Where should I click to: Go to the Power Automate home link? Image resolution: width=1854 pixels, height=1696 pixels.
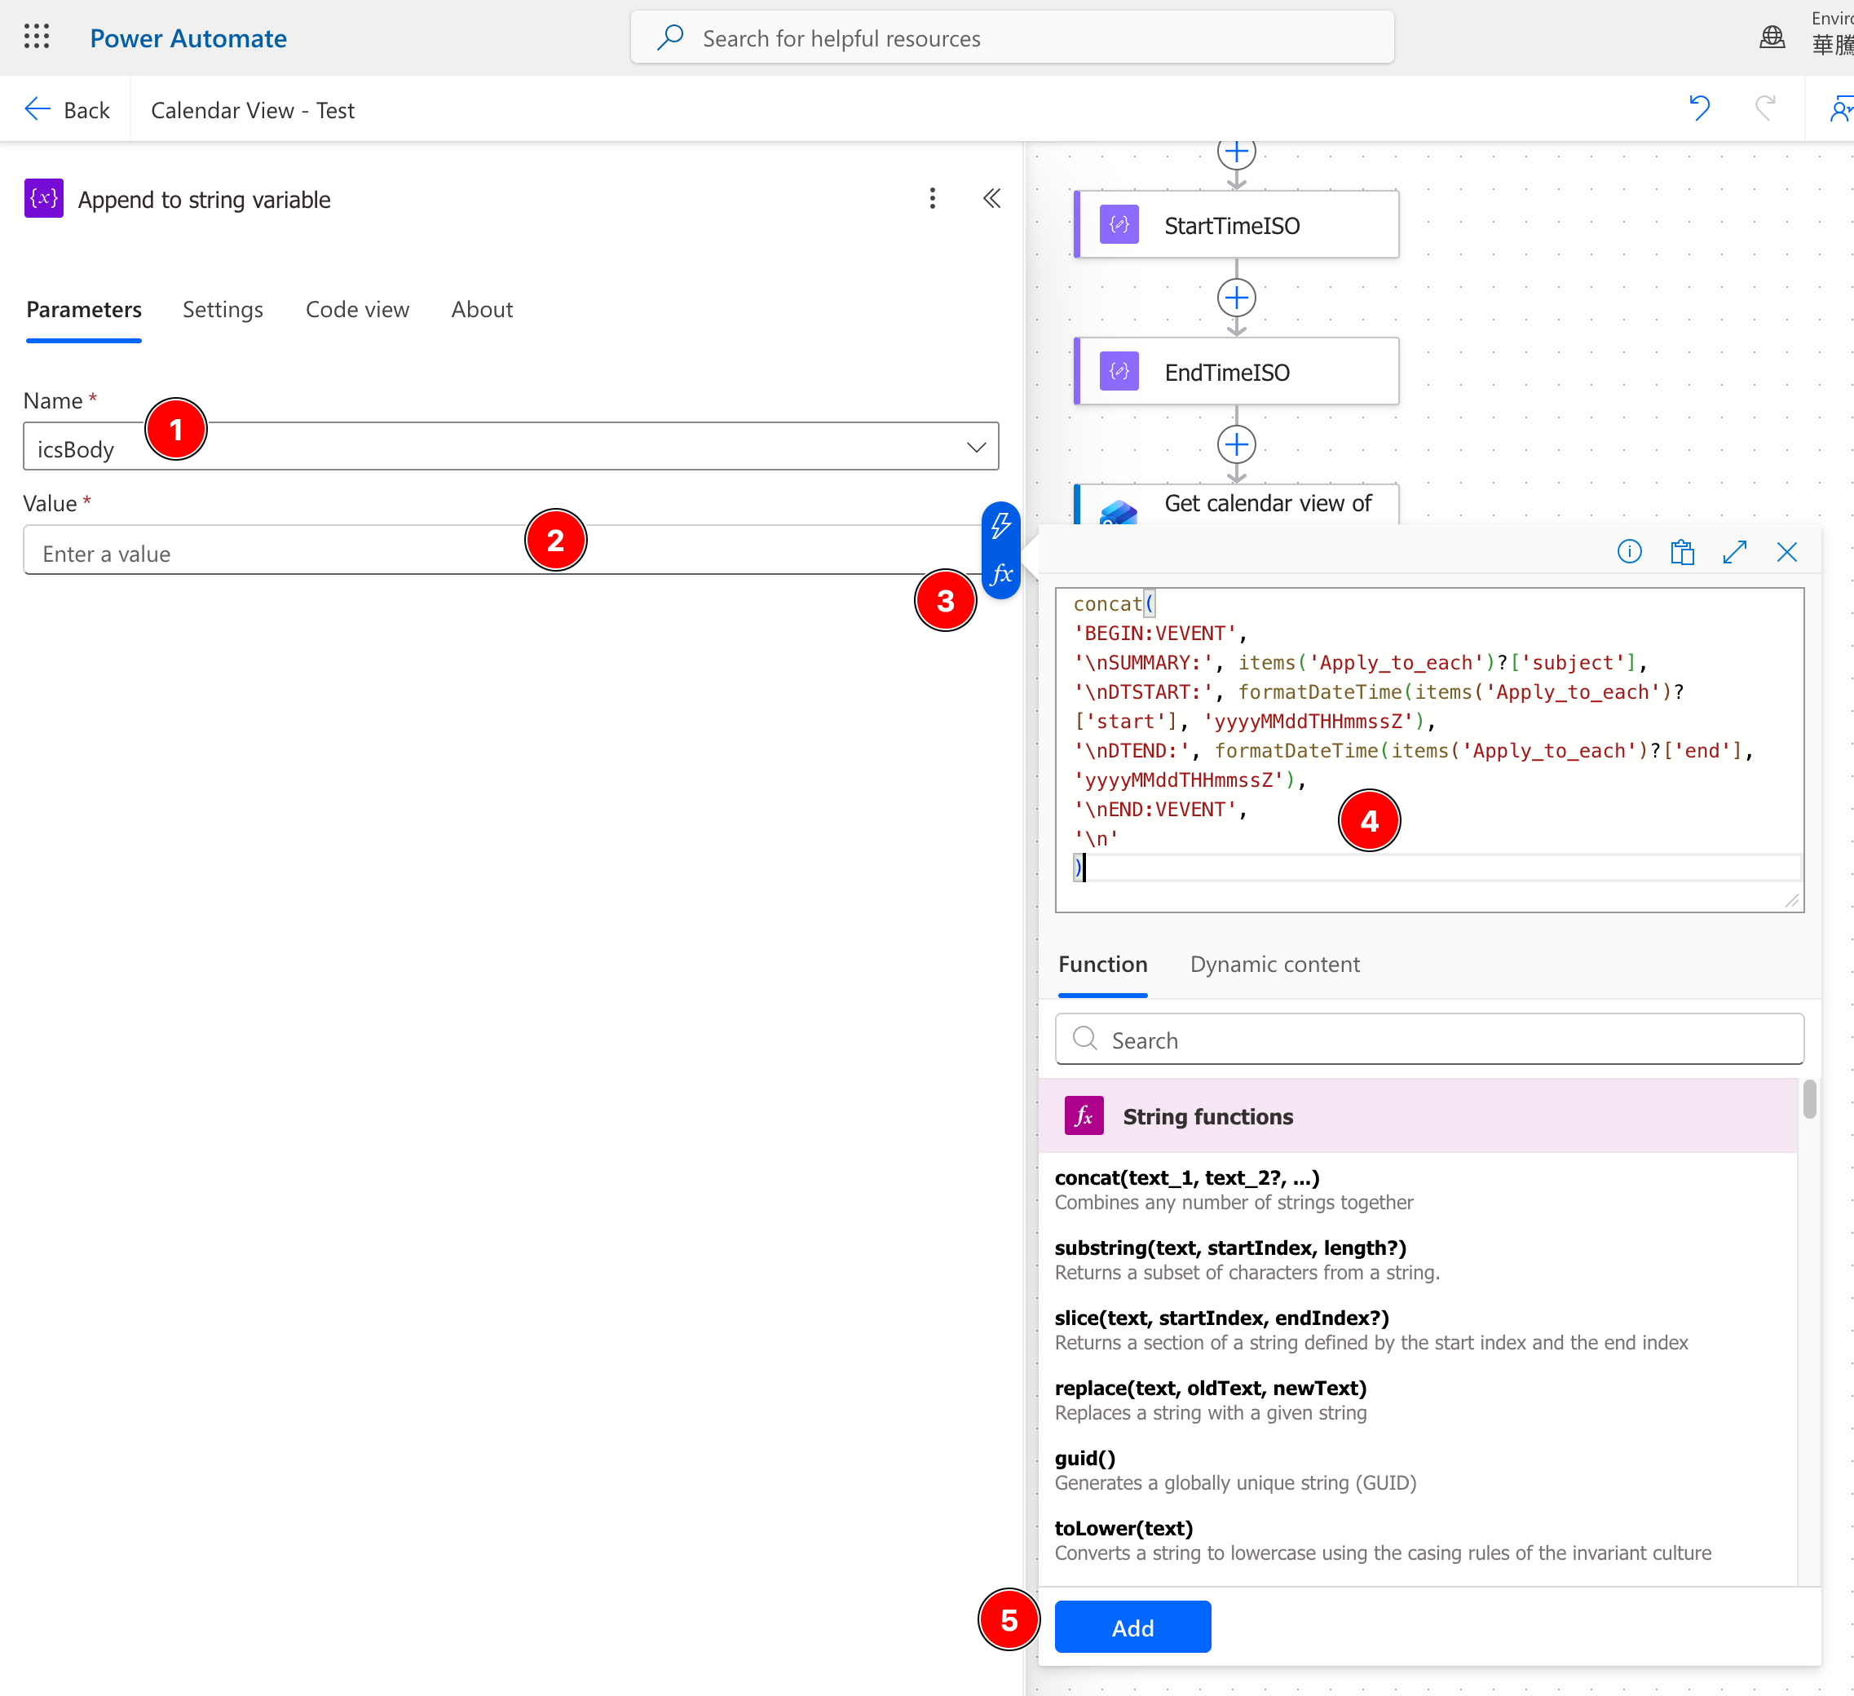(188, 38)
